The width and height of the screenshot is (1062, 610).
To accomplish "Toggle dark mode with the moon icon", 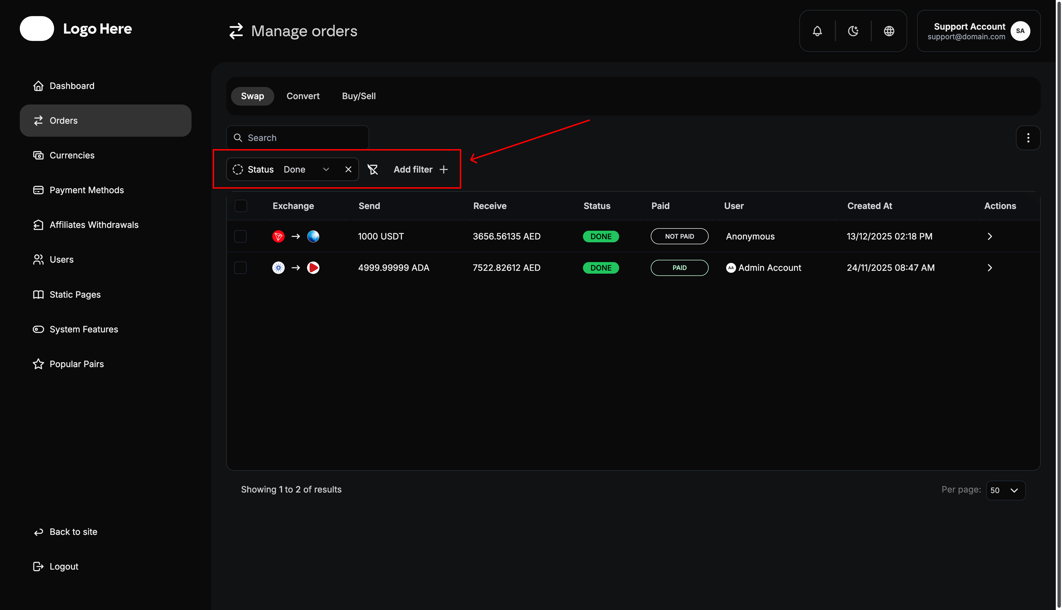I will (x=853, y=30).
